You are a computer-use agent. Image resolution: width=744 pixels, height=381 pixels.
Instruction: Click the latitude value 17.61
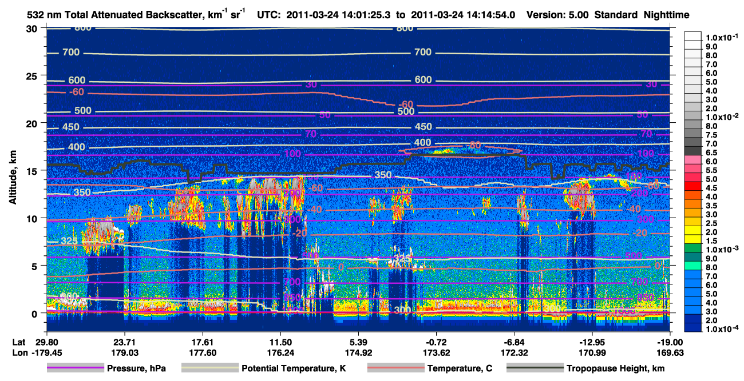click(202, 342)
